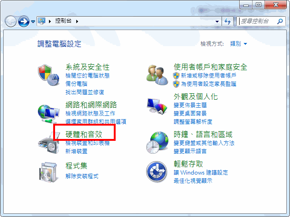Viewport: 290px width, 217px height.
Task: Click the 解除安裝程式 link
Action: pyautogui.click(x=82, y=176)
